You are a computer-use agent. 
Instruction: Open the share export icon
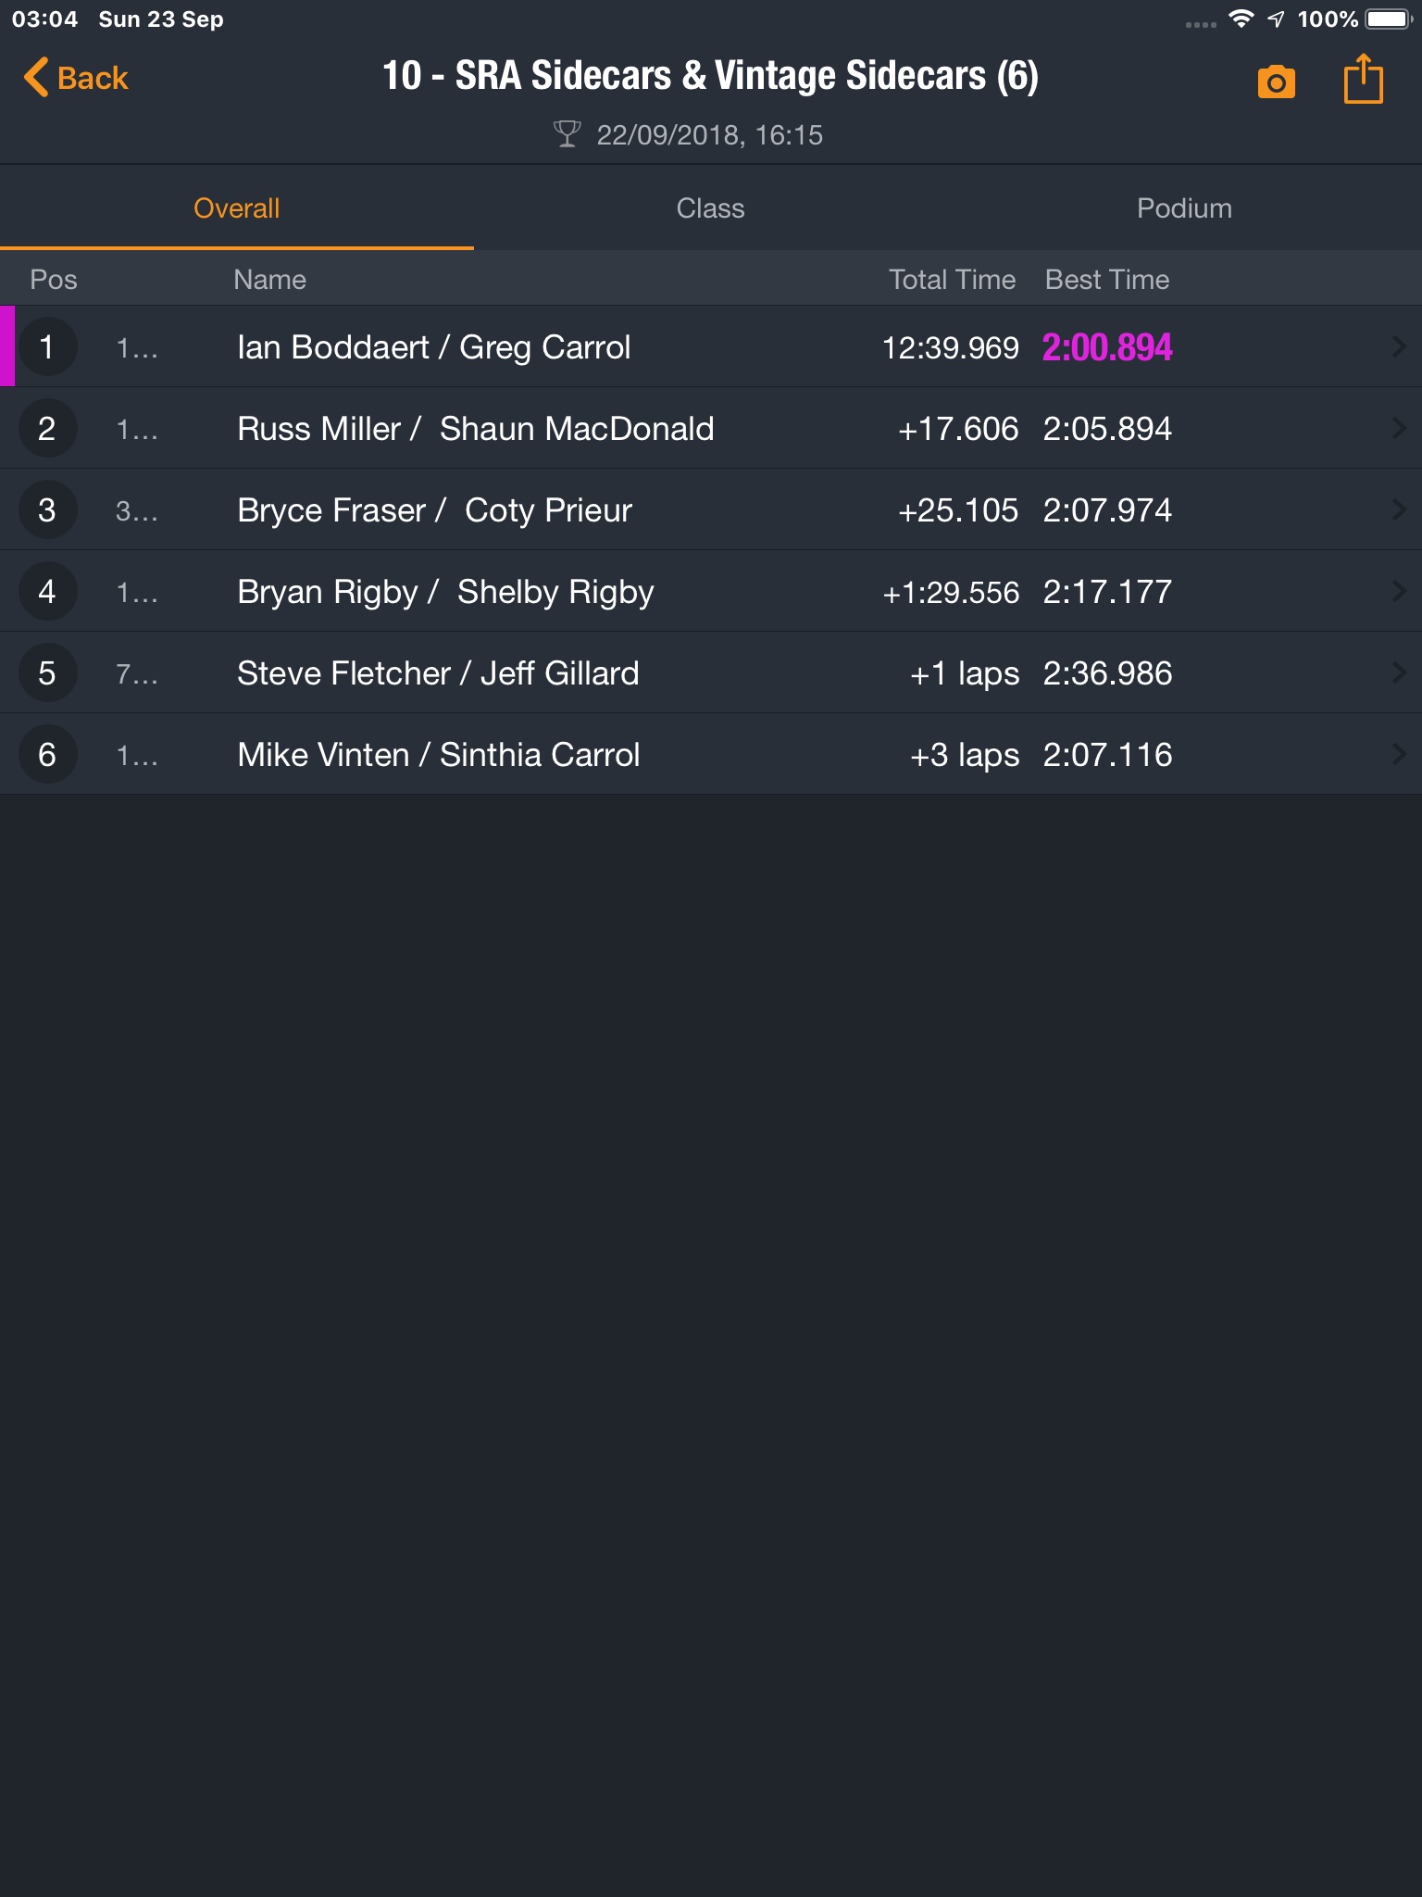click(x=1363, y=79)
